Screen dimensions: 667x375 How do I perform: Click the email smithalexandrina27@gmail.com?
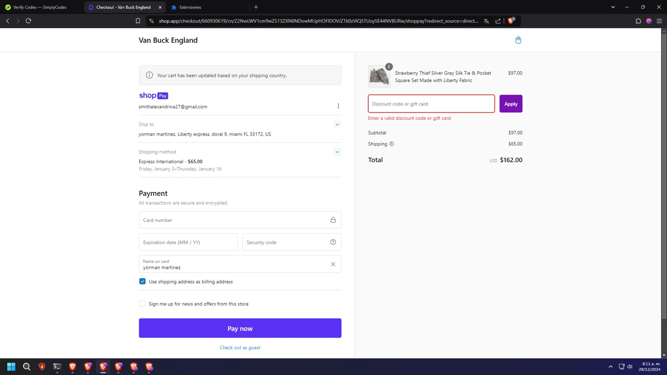[x=173, y=107]
